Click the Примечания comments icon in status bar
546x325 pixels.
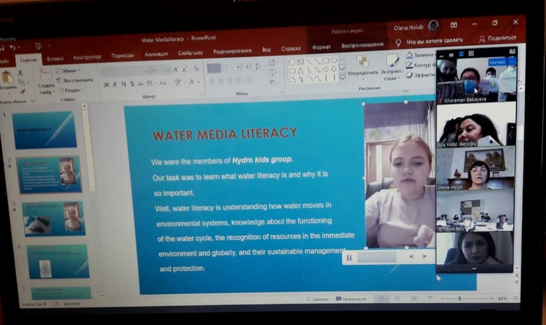pos(339,299)
